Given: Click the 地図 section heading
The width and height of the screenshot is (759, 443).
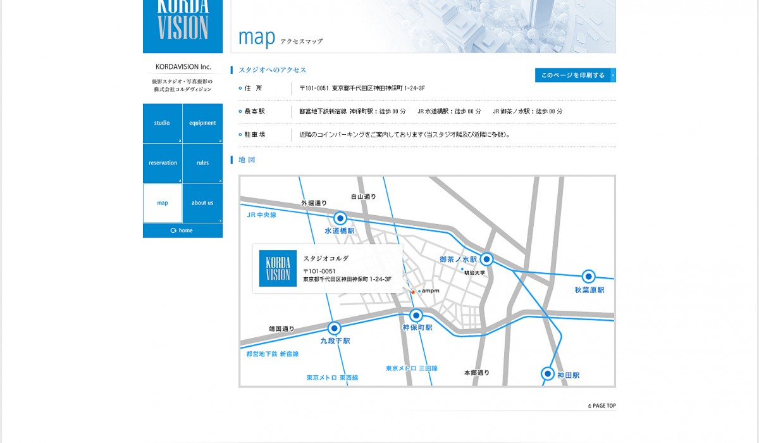Looking at the screenshot, I should pos(247,160).
